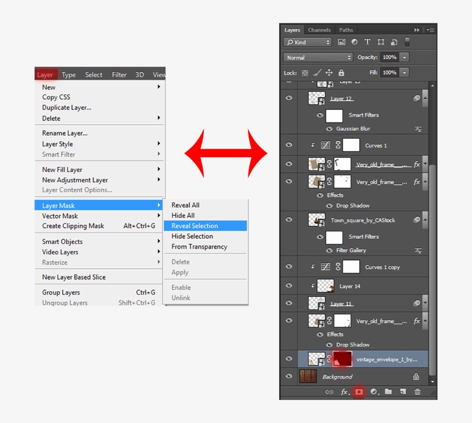Choose Reveal Selection from submenu
This screenshot has height=423, width=472.
coord(205,226)
